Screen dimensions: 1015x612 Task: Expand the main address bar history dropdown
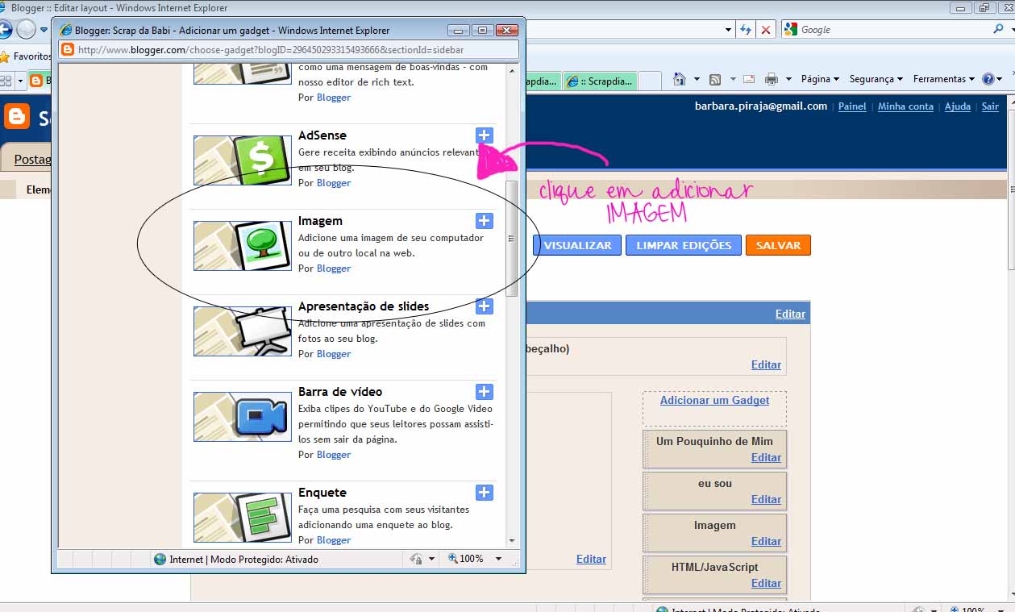729,30
